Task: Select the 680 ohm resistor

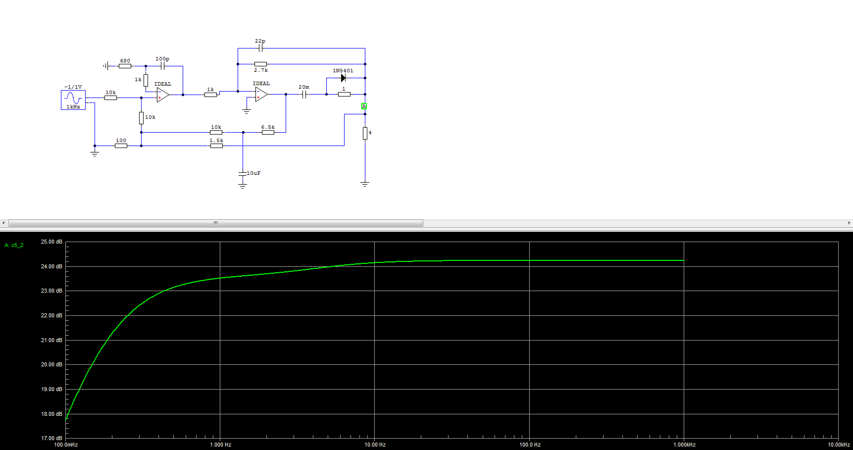Action: (125, 66)
